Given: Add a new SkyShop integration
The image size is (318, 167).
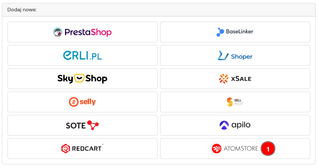Looking at the screenshot, I should 83,79.
